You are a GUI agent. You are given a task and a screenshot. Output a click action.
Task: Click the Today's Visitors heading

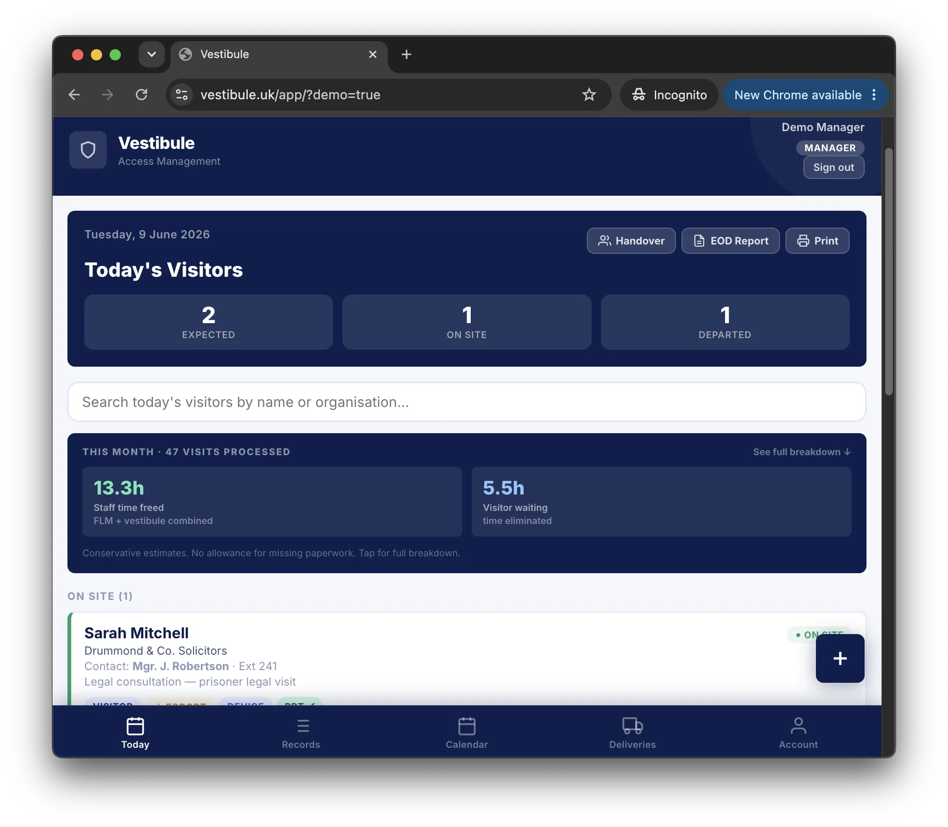(163, 270)
